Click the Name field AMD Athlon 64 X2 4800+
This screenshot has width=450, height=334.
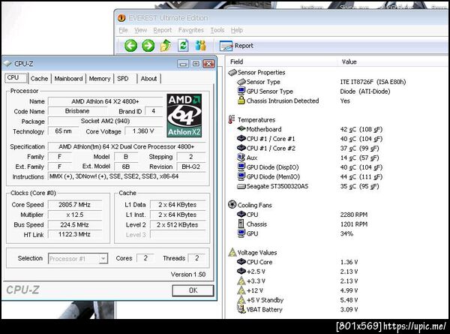tap(105, 101)
